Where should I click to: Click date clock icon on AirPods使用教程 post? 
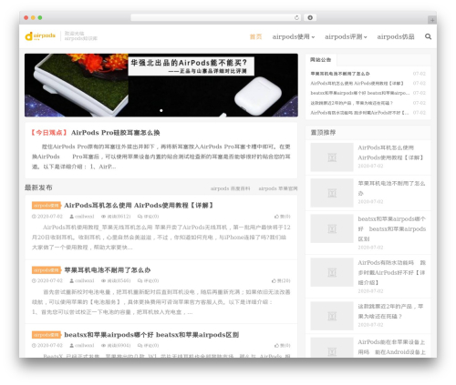34,217
